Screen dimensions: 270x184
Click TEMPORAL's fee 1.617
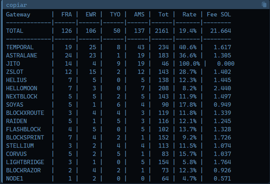tap(222, 47)
